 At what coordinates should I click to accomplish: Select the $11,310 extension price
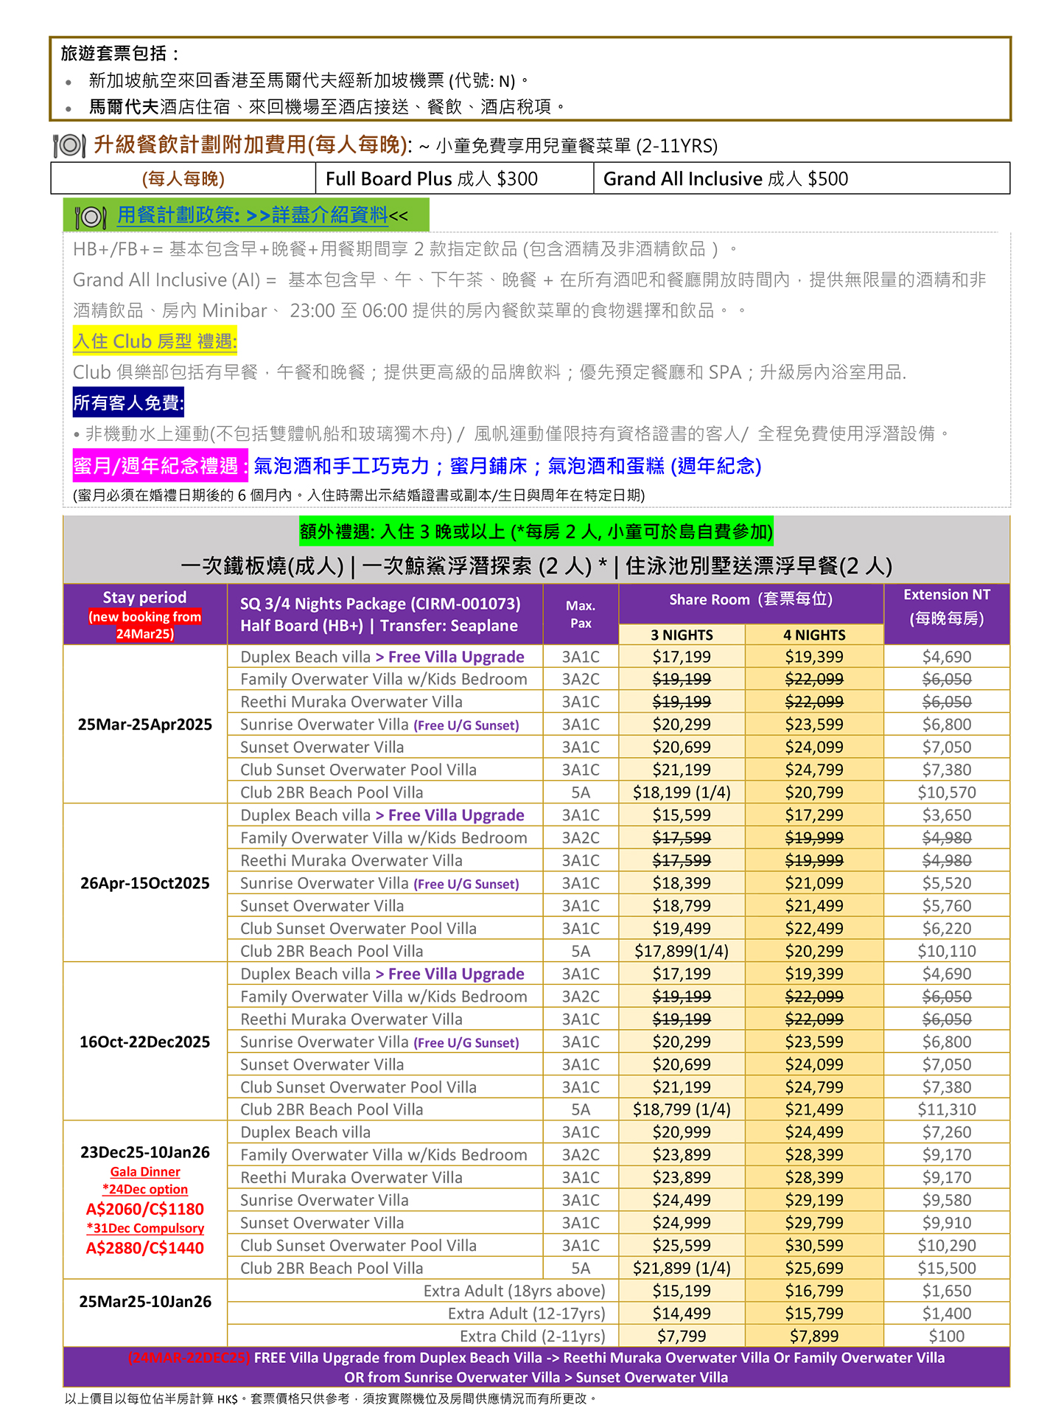pyautogui.click(x=947, y=1109)
